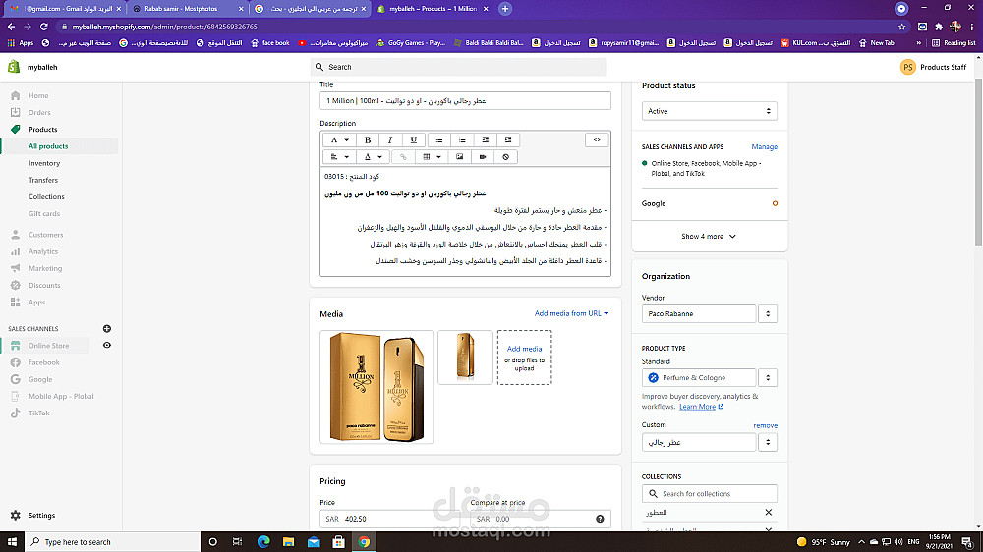The width and height of the screenshot is (983, 552).
Task: Open Mobile App - Plobal channel
Action: 60,397
